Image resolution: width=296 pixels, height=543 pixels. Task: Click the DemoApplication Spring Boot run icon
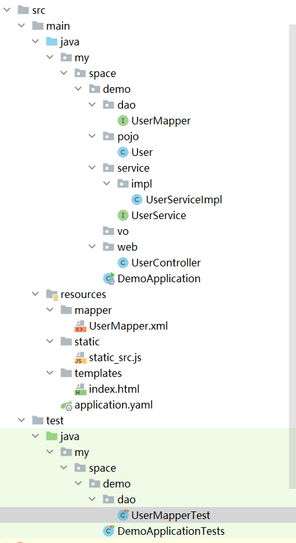coord(109,278)
